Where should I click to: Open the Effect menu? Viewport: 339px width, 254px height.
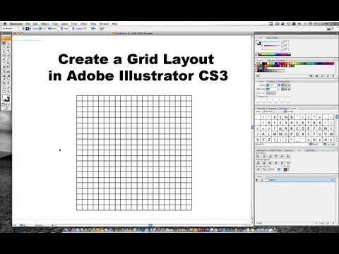tap(84, 24)
